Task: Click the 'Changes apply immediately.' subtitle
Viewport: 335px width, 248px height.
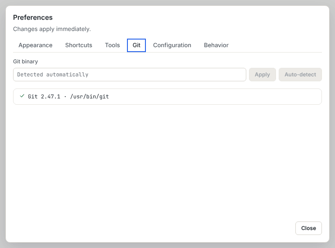Action: [x=52, y=29]
